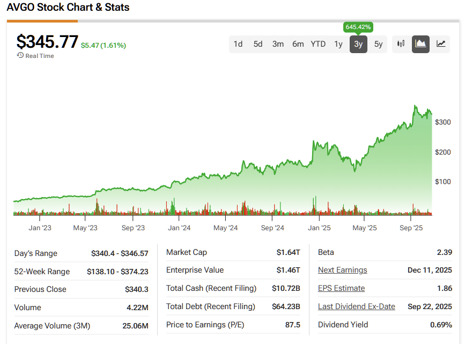Open the EPS Estimate link
The height and width of the screenshot is (344, 465).
pyautogui.click(x=341, y=288)
